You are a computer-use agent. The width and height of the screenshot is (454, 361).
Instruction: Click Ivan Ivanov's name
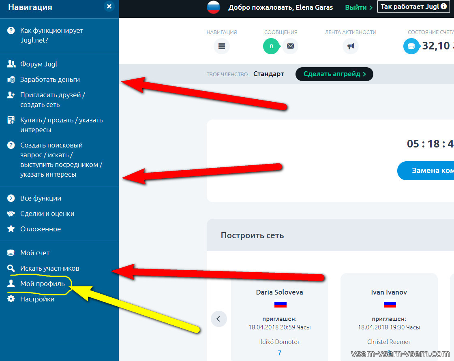[389, 292]
